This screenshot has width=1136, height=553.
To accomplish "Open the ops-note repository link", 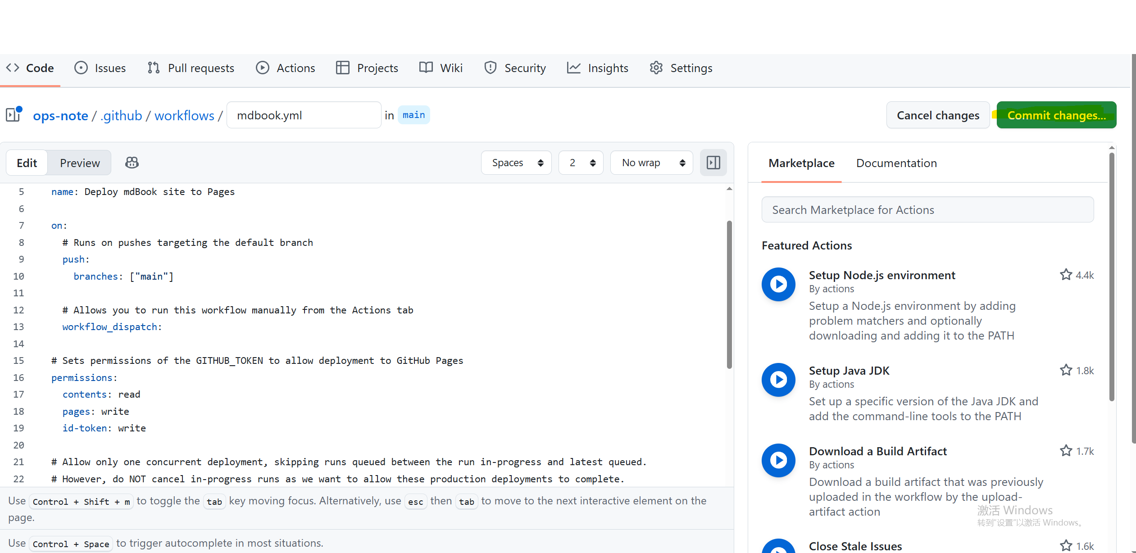I will click(60, 116).
